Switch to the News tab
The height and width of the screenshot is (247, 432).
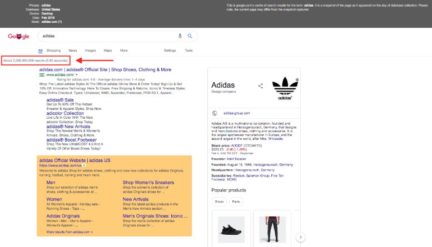(73, 51)
